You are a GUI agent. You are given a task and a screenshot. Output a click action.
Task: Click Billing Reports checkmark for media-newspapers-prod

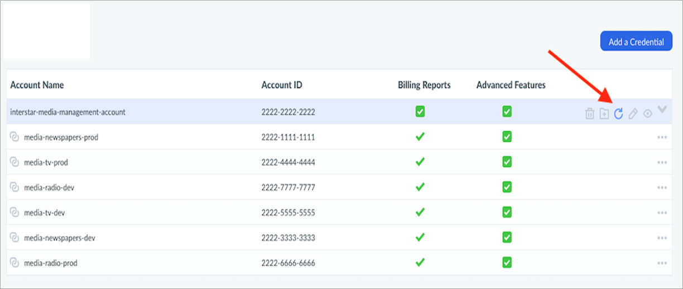tap(420, 137)
